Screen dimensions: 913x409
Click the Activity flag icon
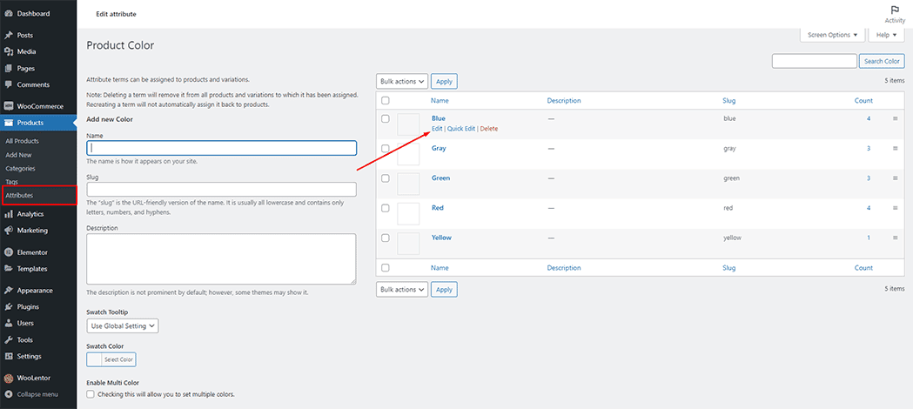[x=895, y=10]
